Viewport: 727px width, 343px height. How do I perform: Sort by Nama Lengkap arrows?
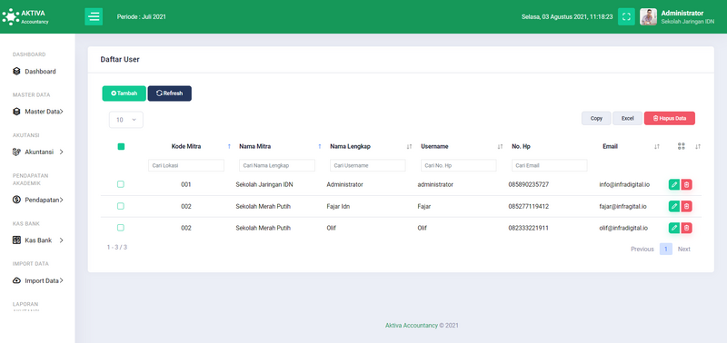coord(409,147)
